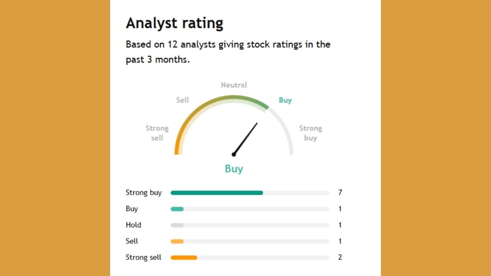Click the Strong buy count 7
This screenshot has height=276, width=491.
click(x=340, y=192)
